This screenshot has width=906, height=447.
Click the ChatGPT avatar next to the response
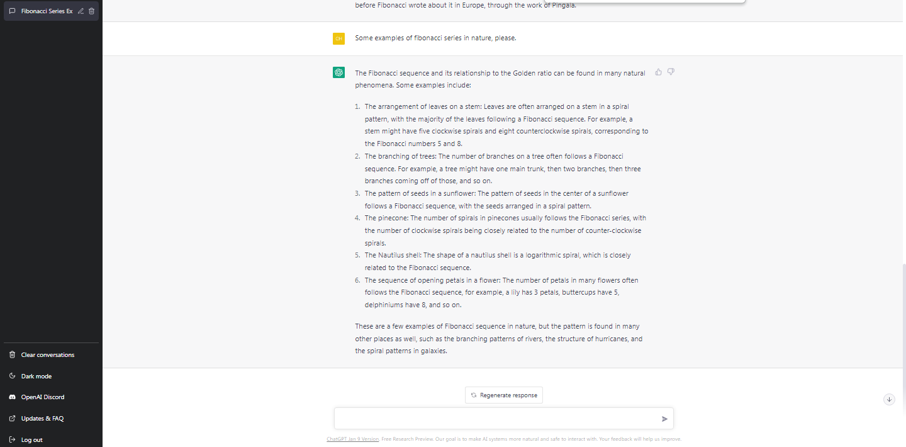(x=338, y=72)
